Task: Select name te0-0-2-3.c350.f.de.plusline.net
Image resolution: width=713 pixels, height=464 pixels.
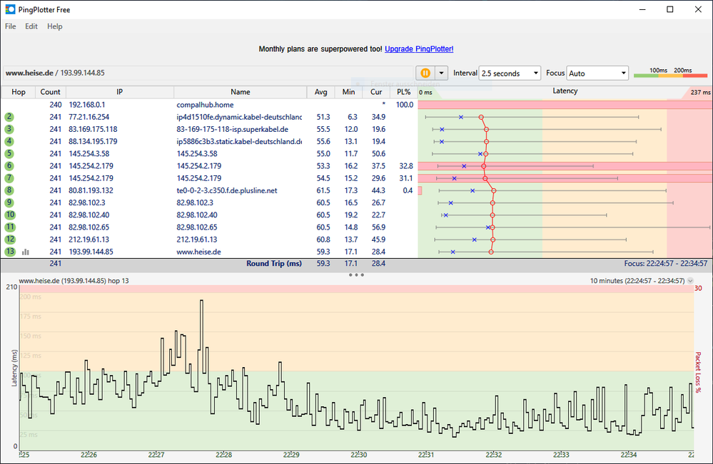Action: click(x=227, y=191)
